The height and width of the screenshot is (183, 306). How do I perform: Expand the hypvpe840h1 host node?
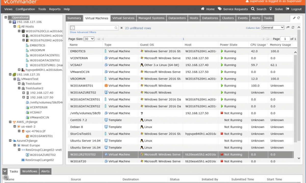click(x=19, y=69)
